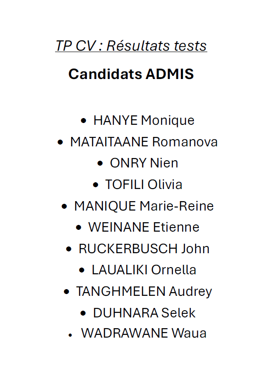
Task: Click the bullet before WEINANE Etienne
Action: pos(79,228)
